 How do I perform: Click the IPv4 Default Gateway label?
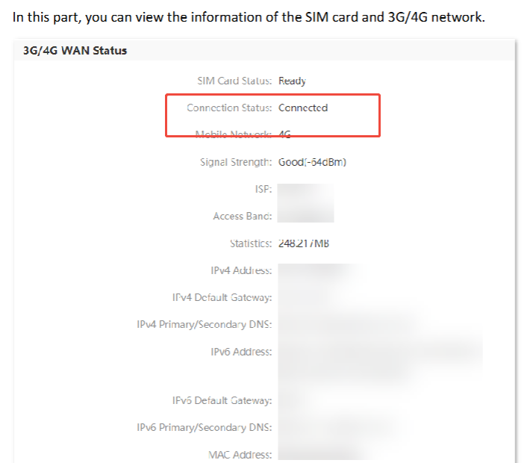click(222, 297)
